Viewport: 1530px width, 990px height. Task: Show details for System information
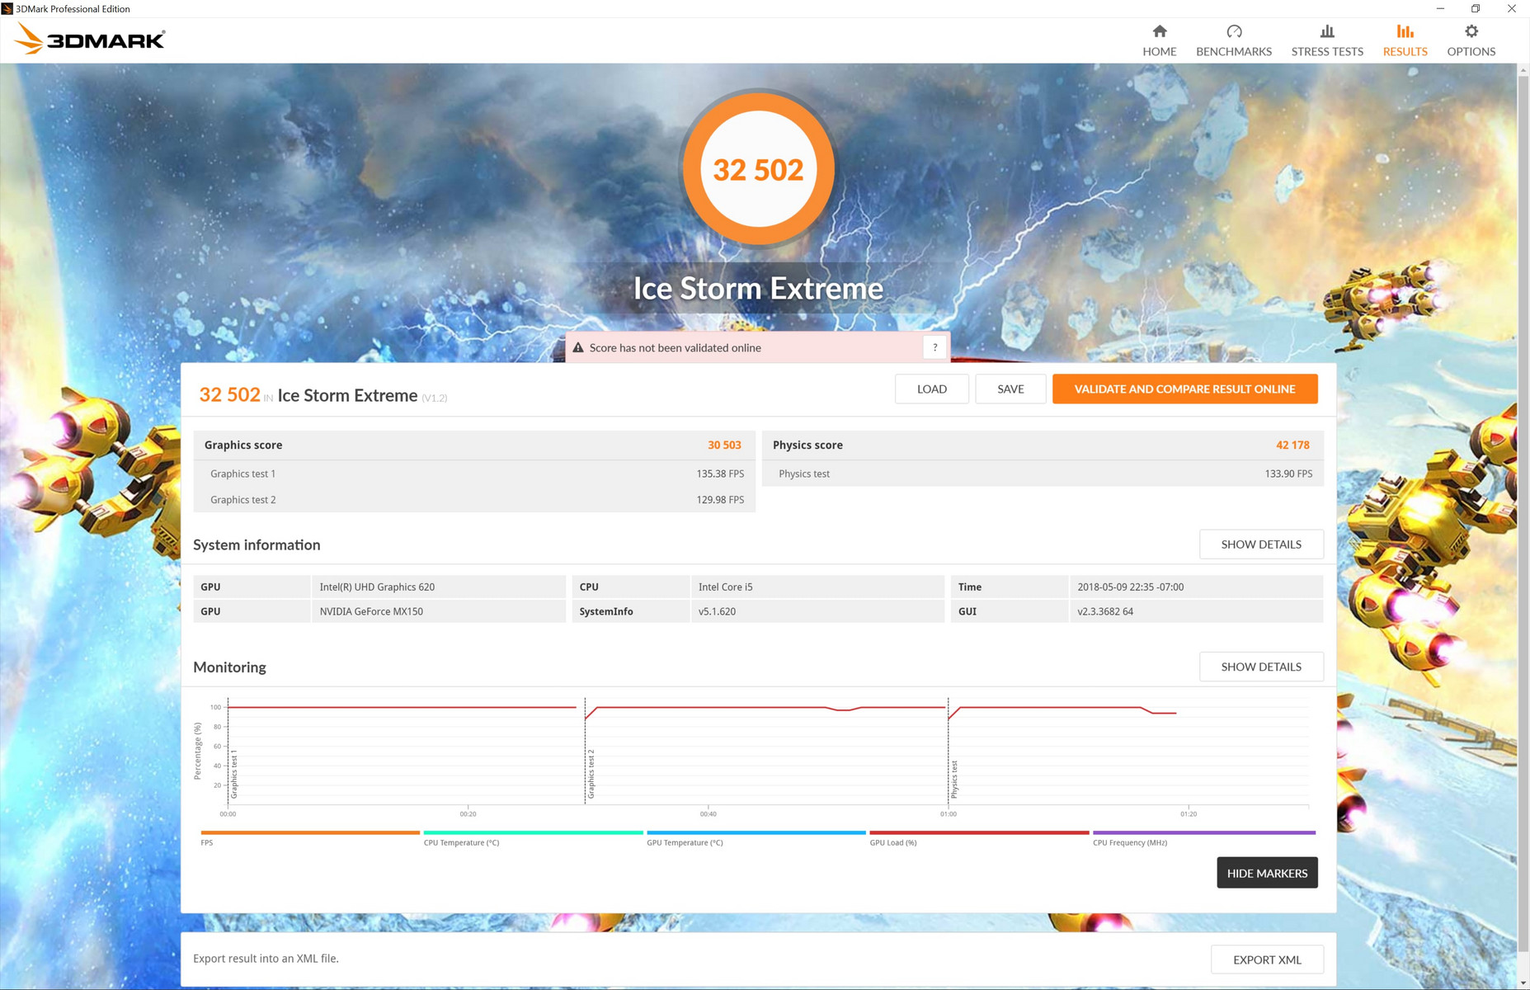[x=1261, y=544]
